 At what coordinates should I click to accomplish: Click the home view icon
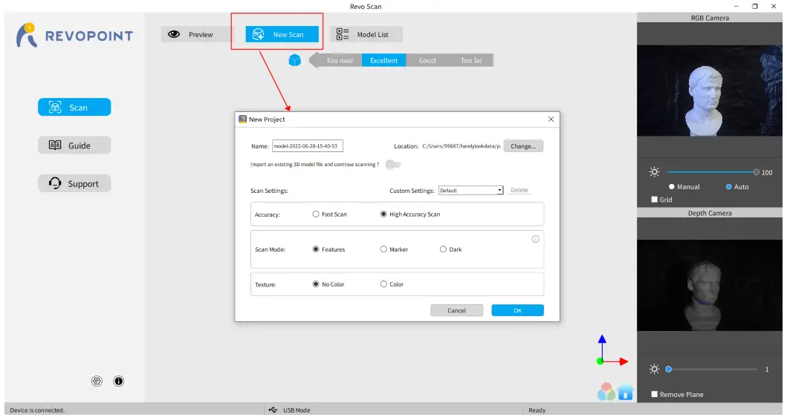(x=626, y=392)
